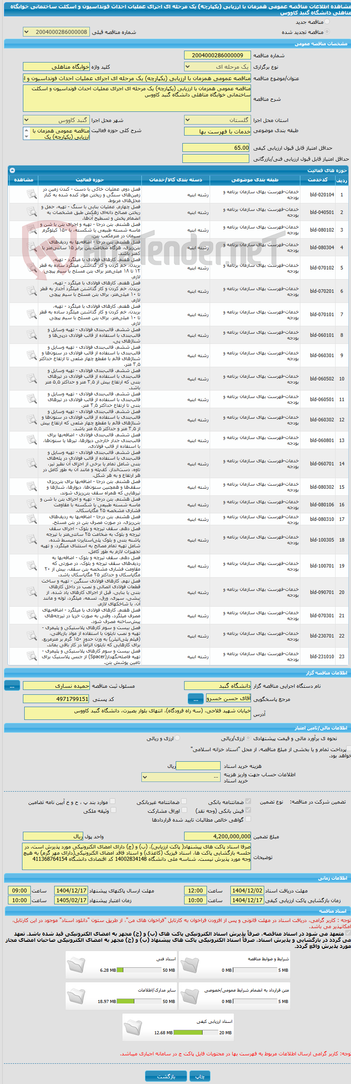The width and height of the screenshot is (351, 1084).
Task: Open view icon for row bld-060502
Action: pyautogui.click(x=32, y=379)
